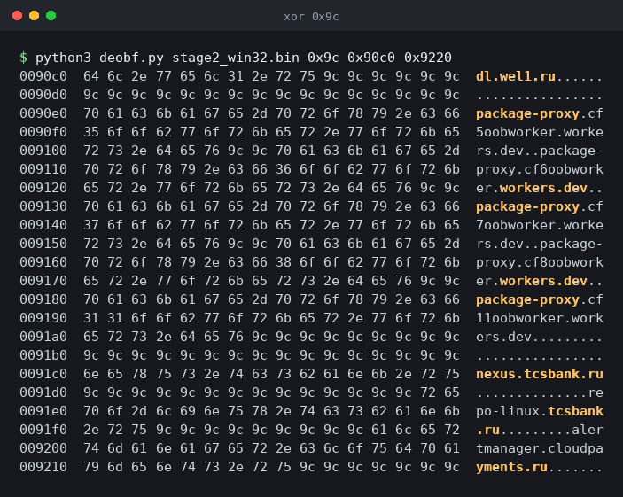Click the red close window button

pyautogui.click(x=17, y=15)
